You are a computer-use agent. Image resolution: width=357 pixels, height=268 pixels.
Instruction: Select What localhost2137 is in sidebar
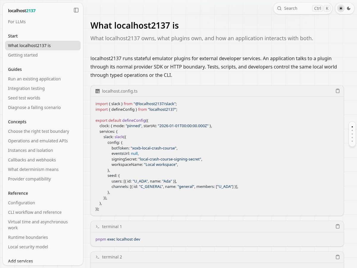[43, 46]
